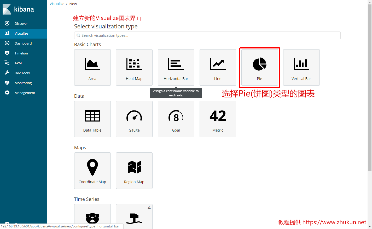Pick the Gauge visualization
Viewport: 372px width, 229px height.
[134, 119]
